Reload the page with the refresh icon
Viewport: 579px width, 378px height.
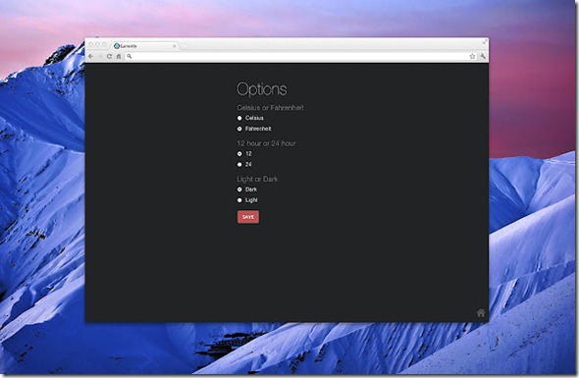(x=109, y=56)
